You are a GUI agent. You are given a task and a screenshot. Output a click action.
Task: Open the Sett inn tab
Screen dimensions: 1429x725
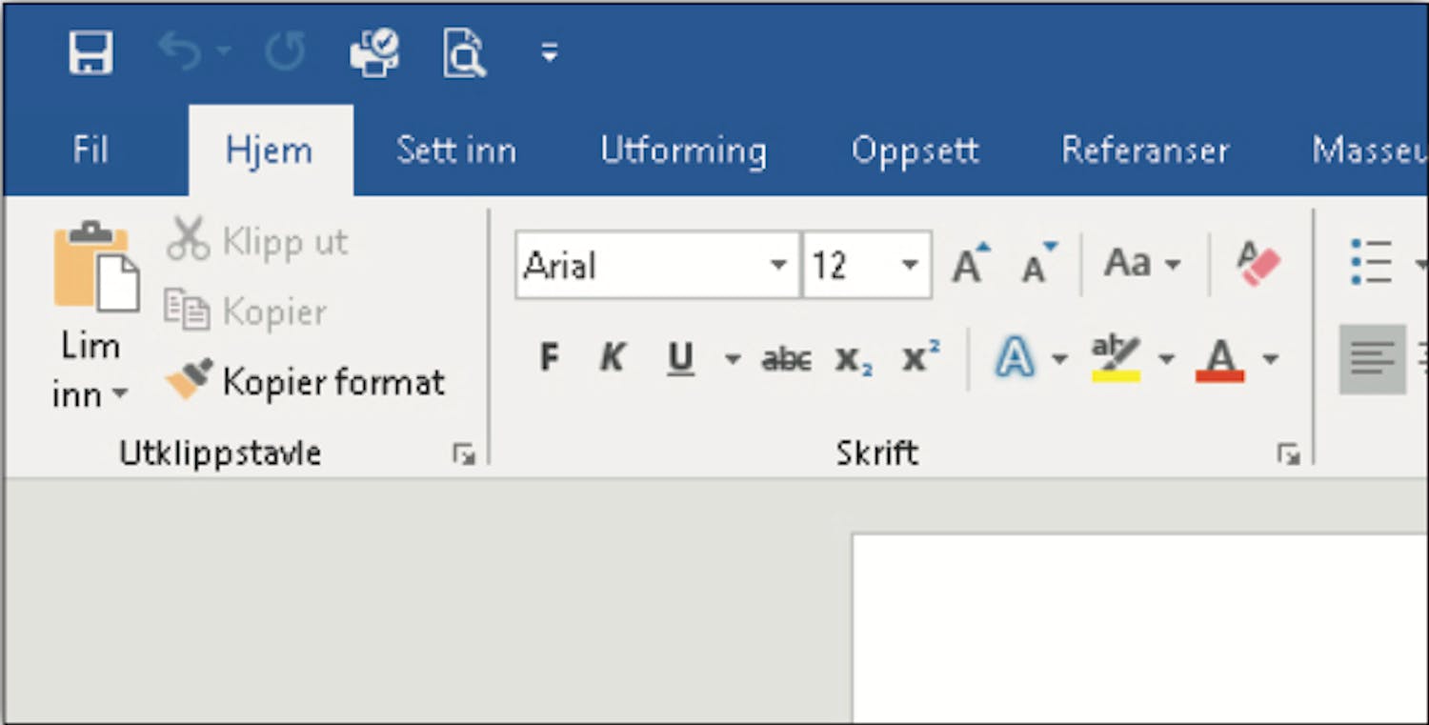coord(455,151)
